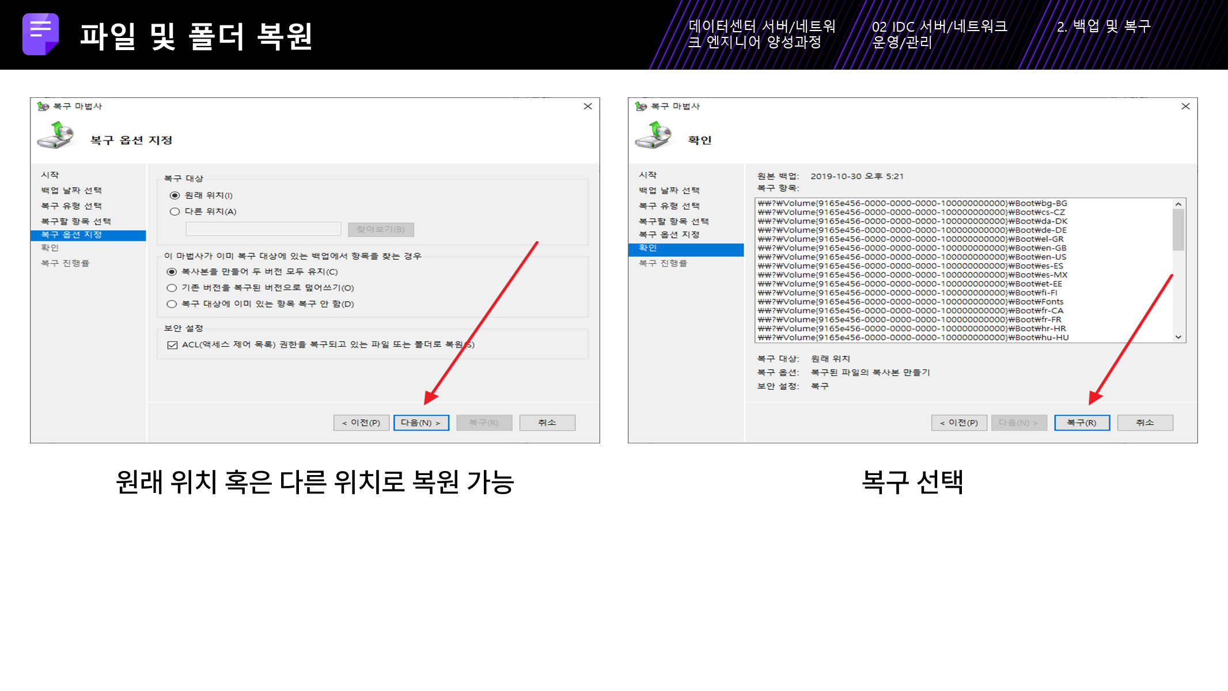Image resolution: width=1228 pixels, height=691 pixels.
Task: Select 복구 옵션 지정 step in right sidebar
Action: coord(669,235)
